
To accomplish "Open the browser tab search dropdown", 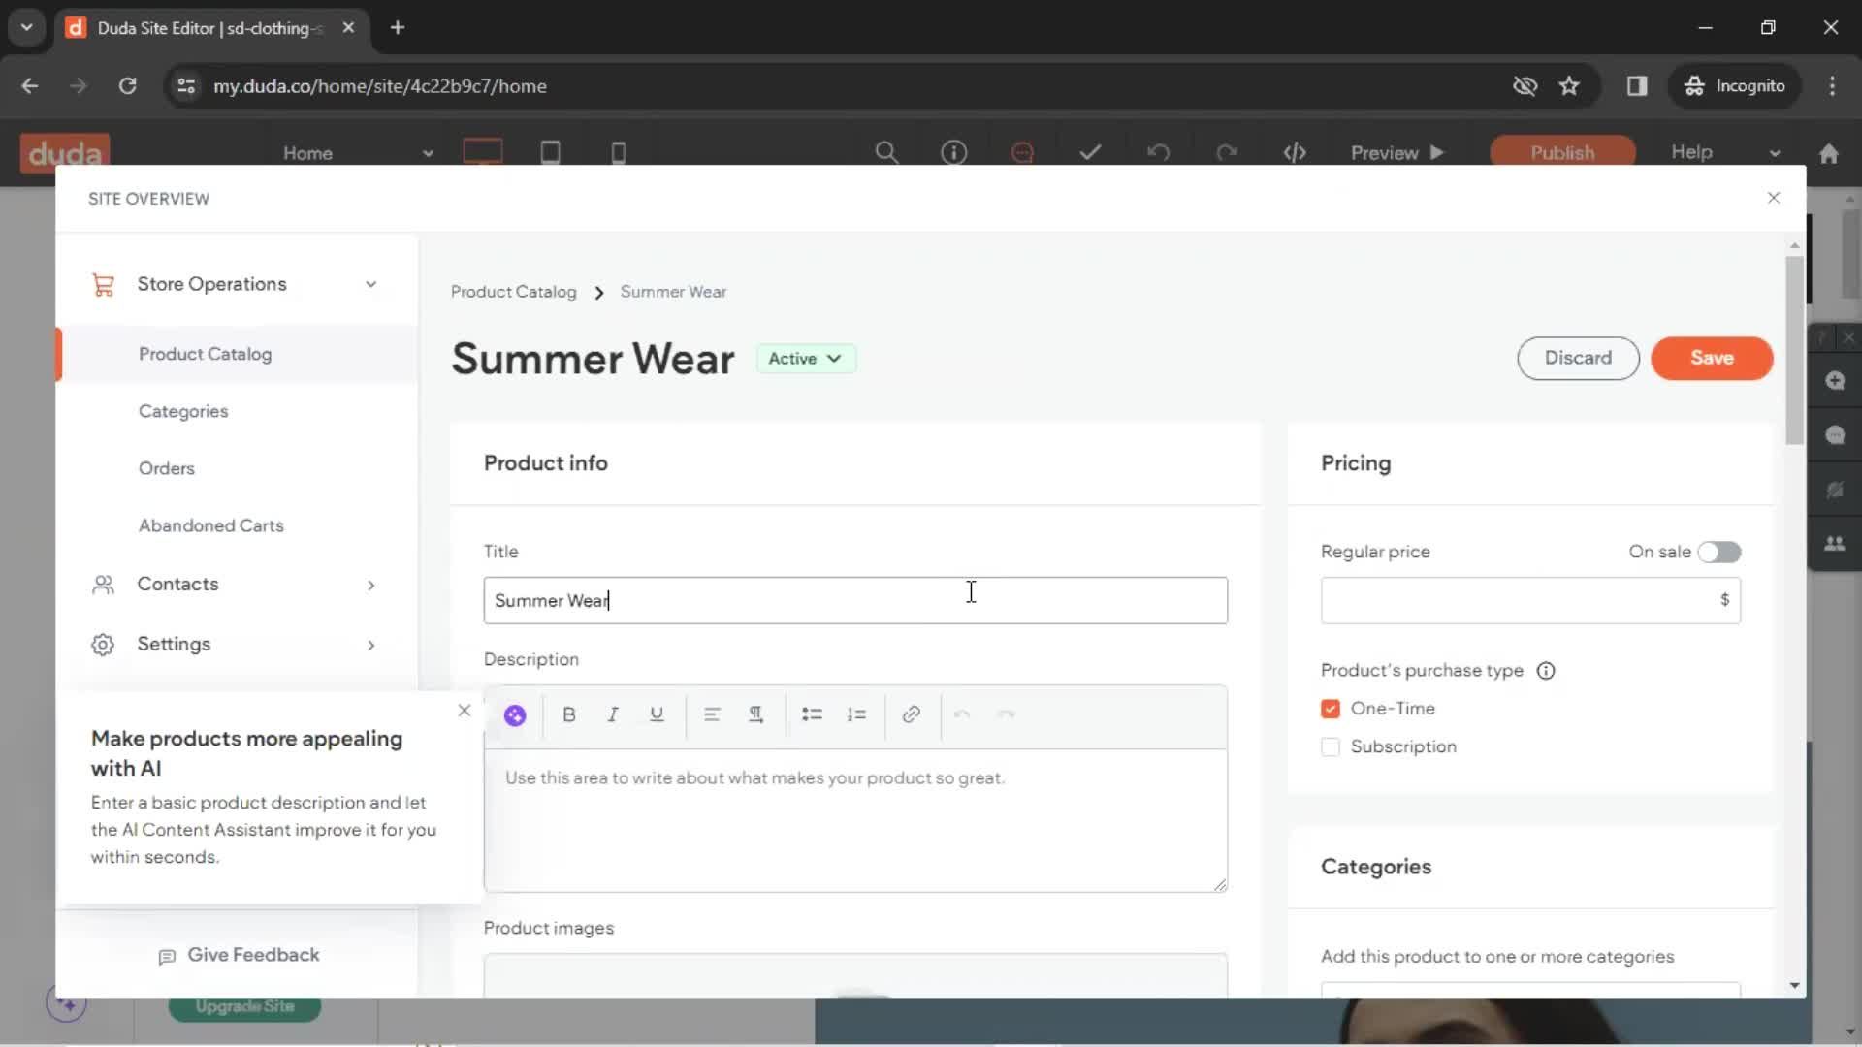I will (26, 27).
